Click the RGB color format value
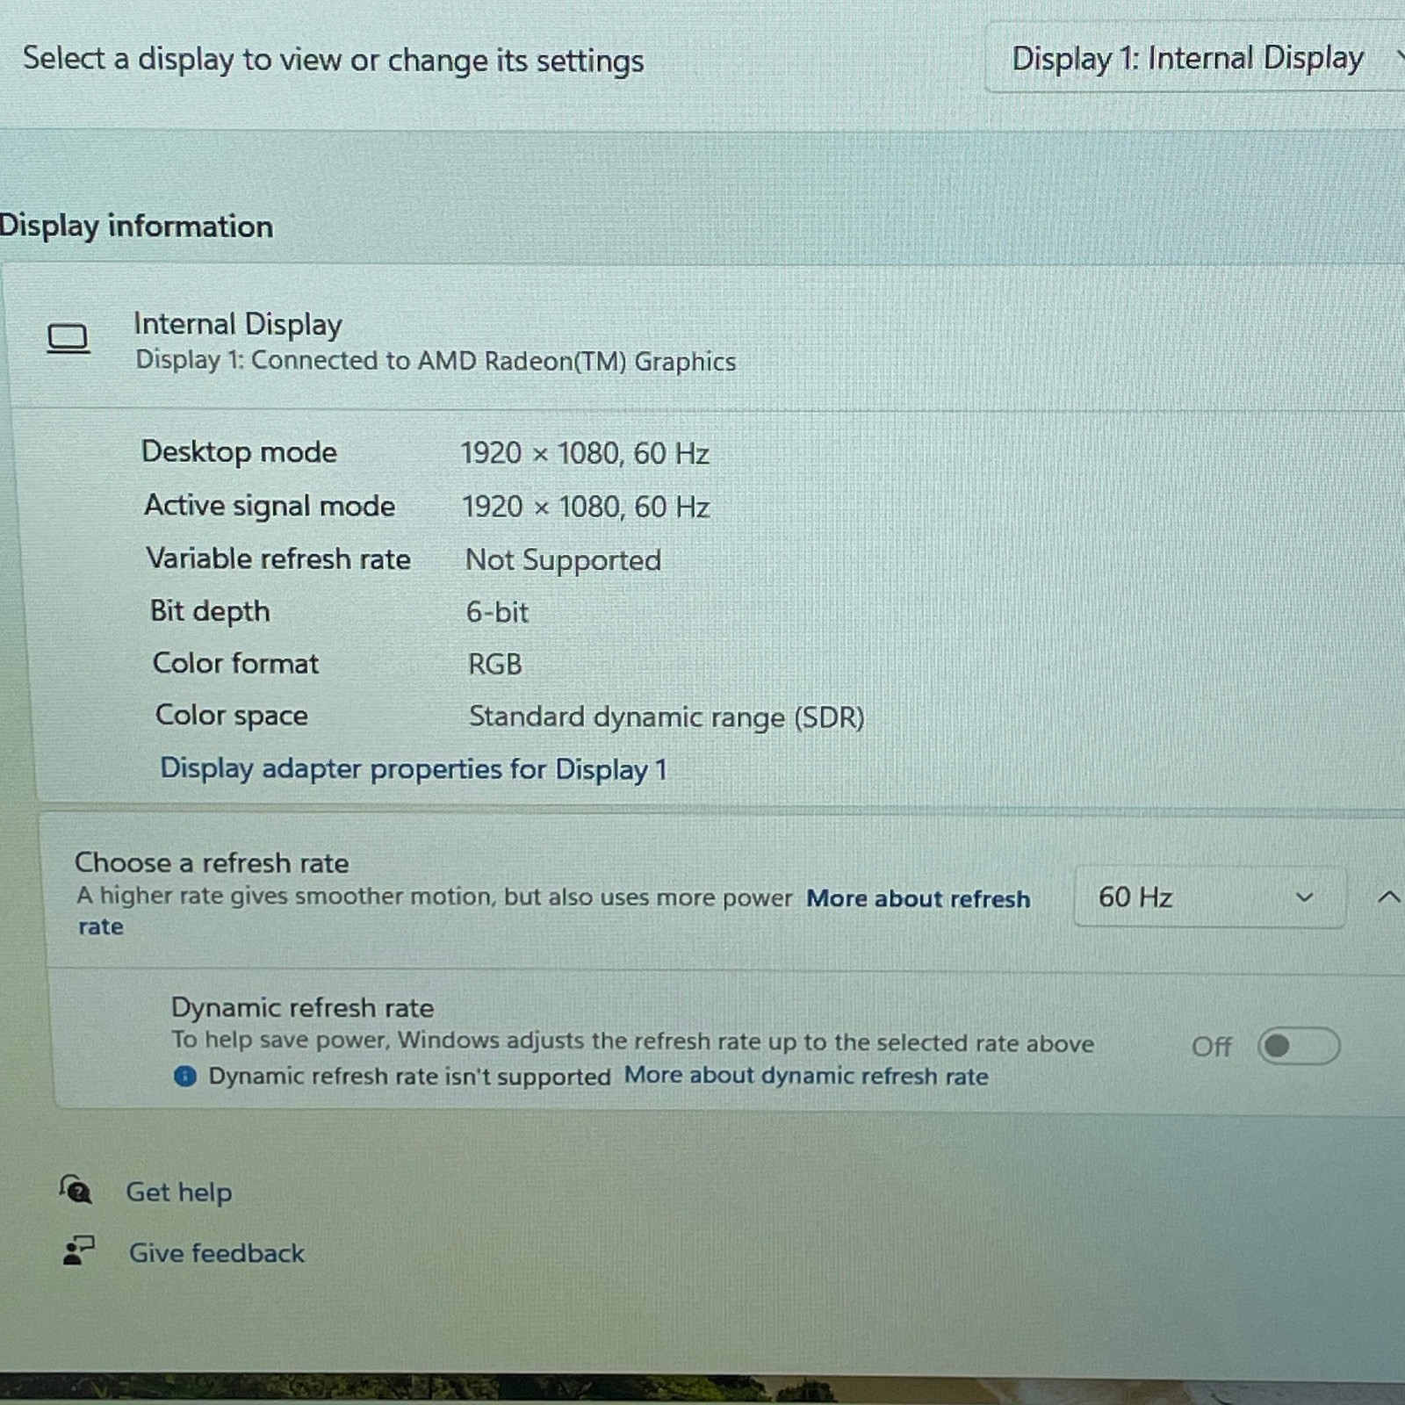Screen dimensions: 1405x1405 pyautogui.click(x=495, y=664)
